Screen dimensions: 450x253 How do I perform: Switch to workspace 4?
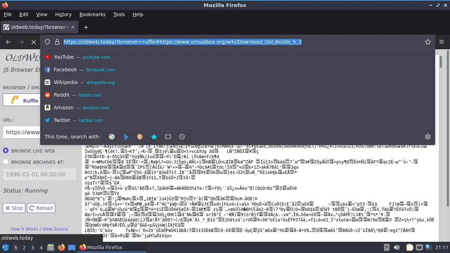click(x=41, y=247)
